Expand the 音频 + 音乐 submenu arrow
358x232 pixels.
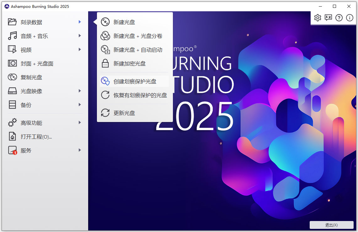point(80,36)
